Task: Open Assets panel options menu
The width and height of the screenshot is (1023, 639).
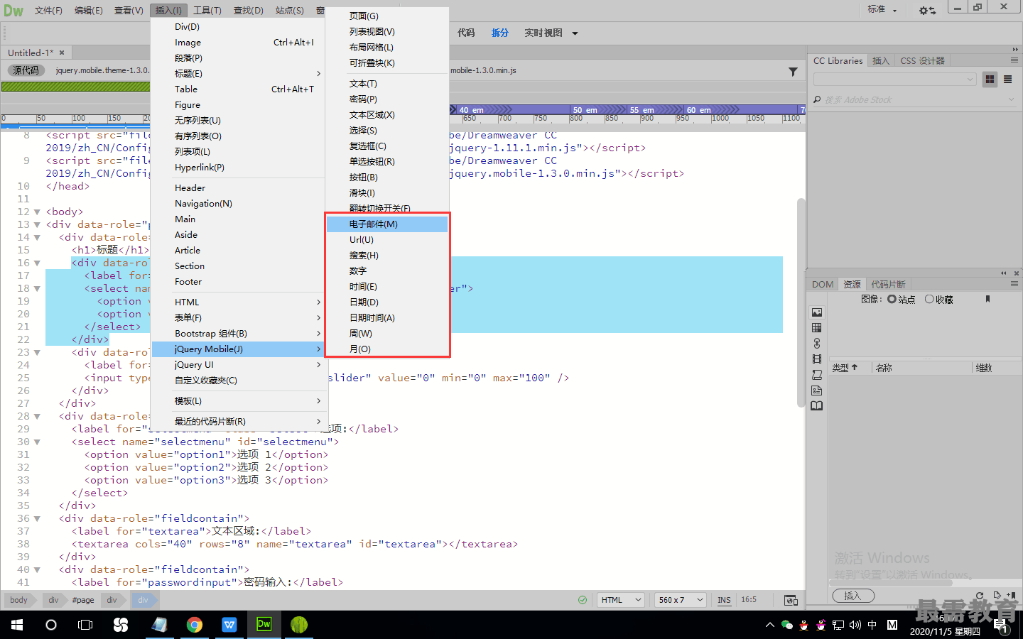Action: [x=1014, y=284]
